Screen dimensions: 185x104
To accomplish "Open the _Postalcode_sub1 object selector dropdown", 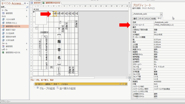I will 161,14.
